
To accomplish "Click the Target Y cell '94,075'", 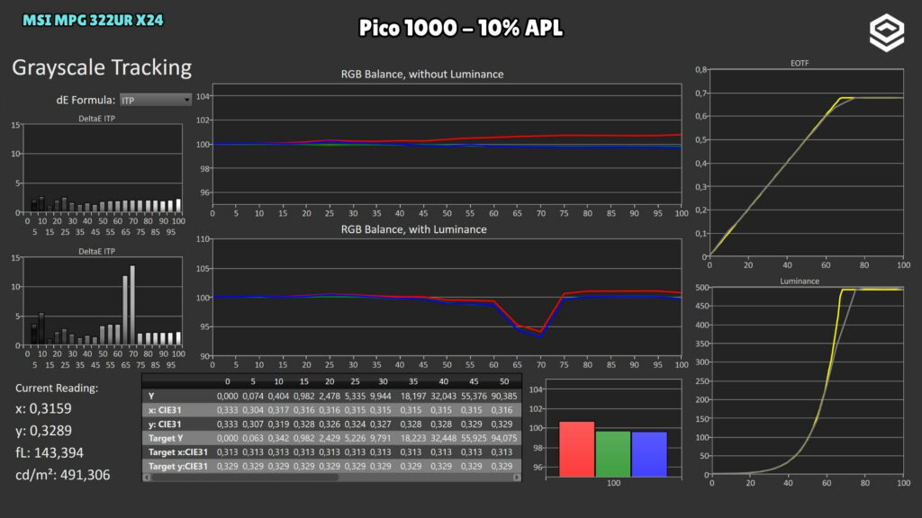I will (504, 438).
